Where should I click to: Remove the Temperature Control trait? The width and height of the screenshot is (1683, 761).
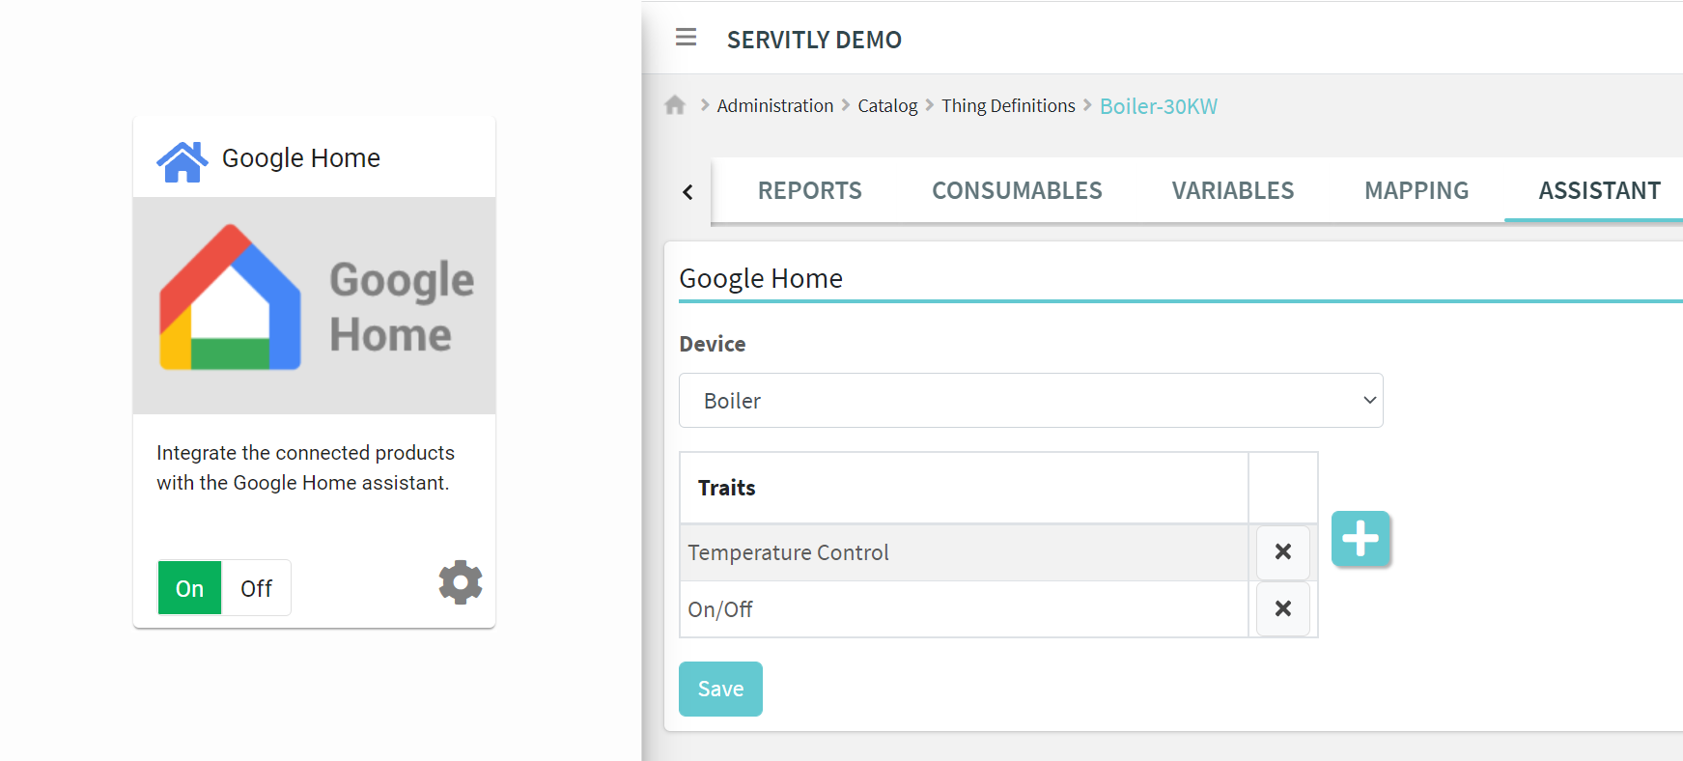pyautogui.click(x=1283, y=551)
